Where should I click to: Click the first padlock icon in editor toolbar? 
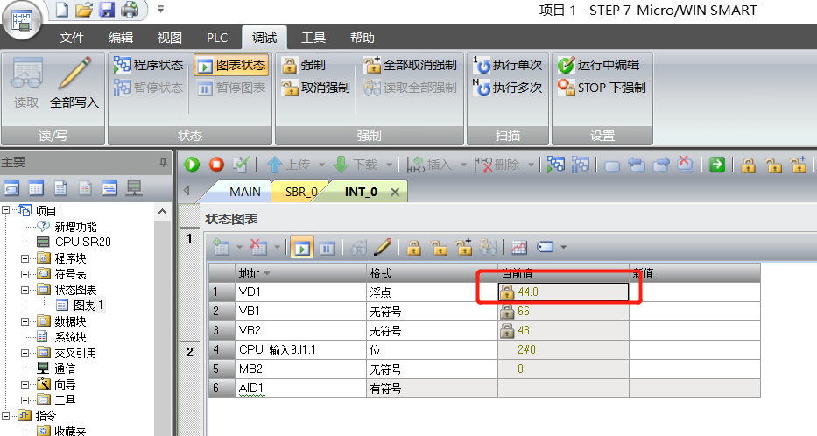point(749,165)
